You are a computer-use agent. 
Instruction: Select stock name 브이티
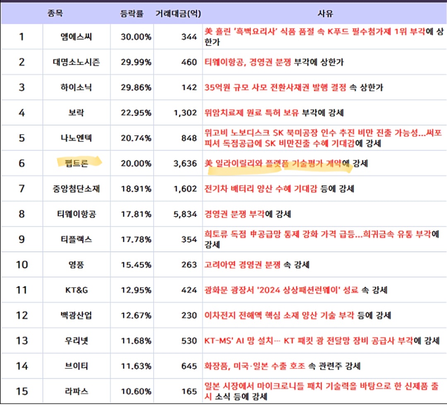pos(76,366)
